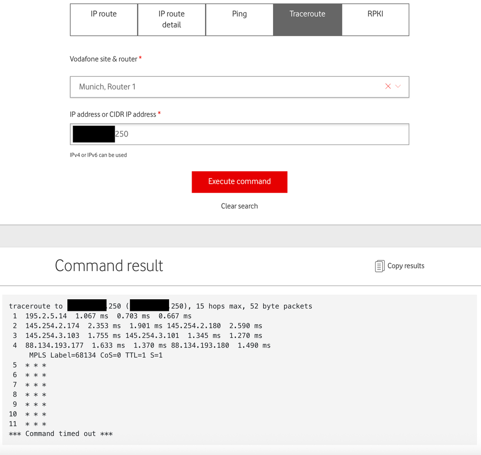Click hop 3 address 145.254.3.103

52,335
